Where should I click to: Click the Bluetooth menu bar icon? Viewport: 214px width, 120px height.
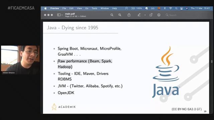coord(165,8)
